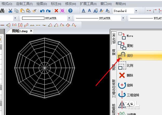Click the Undo arrow icon
162x115 pixels.
coord(42,11)
